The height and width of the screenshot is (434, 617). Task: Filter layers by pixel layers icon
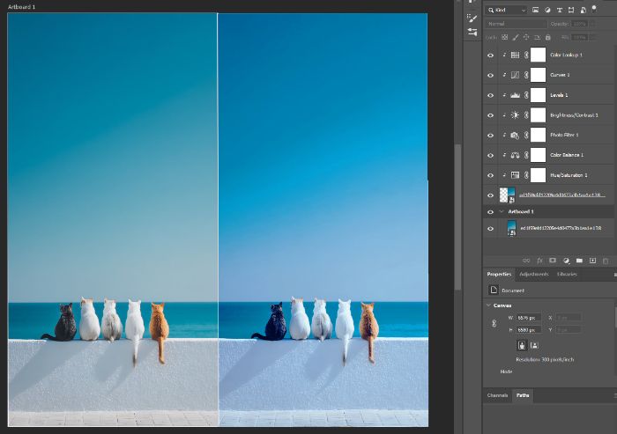(x=535, y=11)
